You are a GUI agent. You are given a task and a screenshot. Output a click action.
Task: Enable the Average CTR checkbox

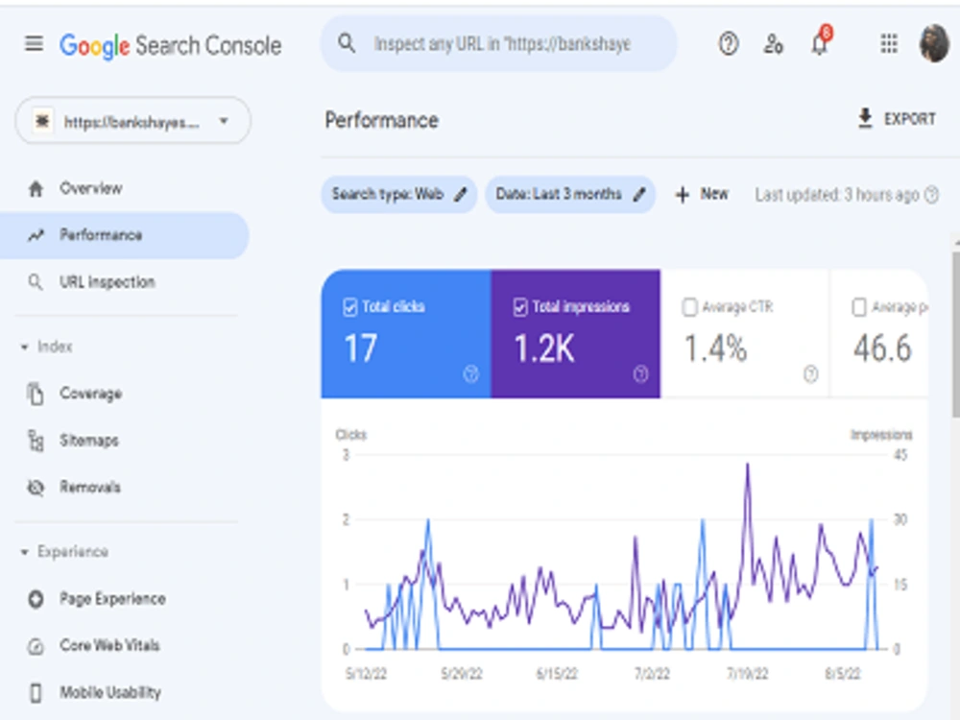689,307
